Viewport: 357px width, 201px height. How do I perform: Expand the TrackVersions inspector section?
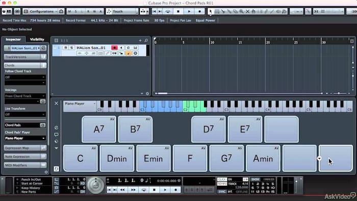coord(25,57)
